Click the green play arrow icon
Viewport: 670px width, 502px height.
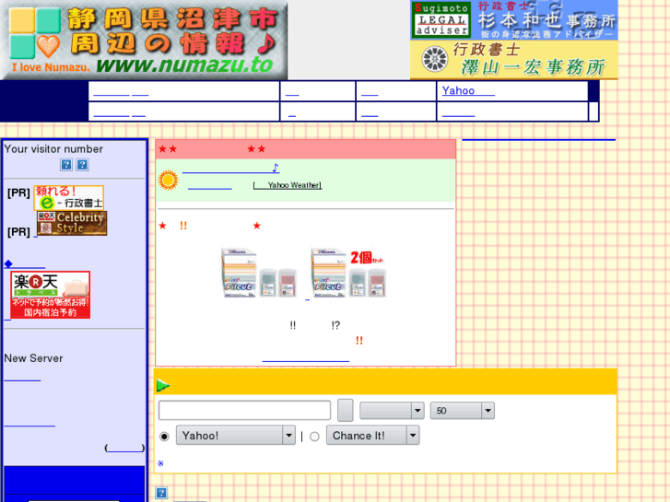click(x=163, y=385)
